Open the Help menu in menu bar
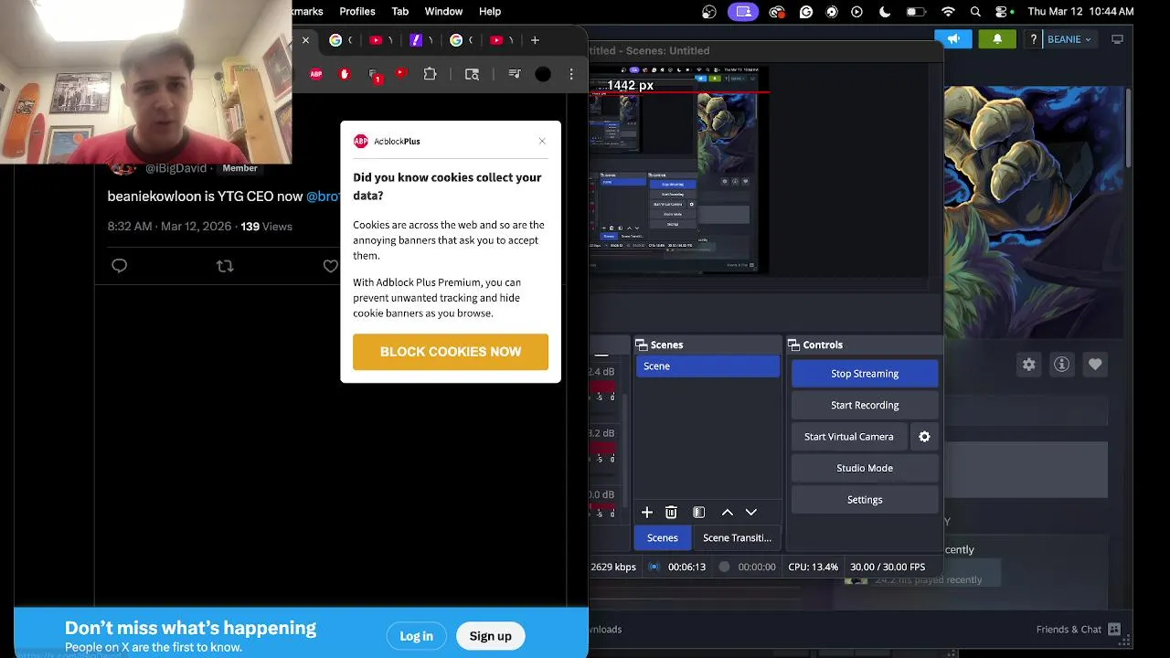 pos(490,11)
